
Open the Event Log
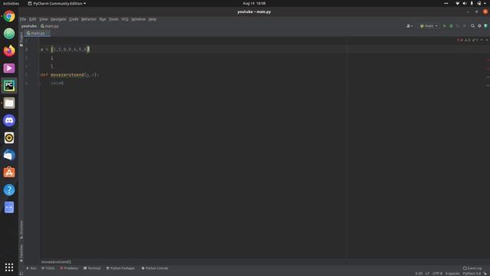pos(472,268)
